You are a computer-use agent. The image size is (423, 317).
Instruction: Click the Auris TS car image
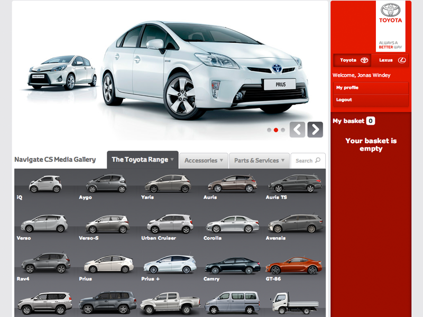click(295, 183)
